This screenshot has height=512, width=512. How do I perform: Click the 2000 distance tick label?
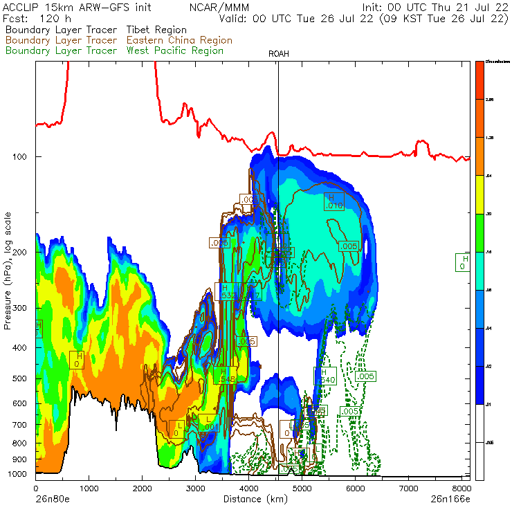142,488
